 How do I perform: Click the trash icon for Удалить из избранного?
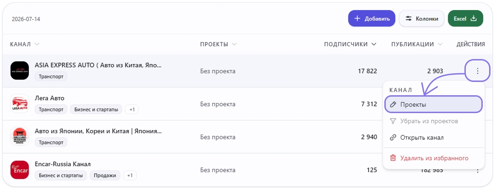pyautogui.click(x=393, y=157)
